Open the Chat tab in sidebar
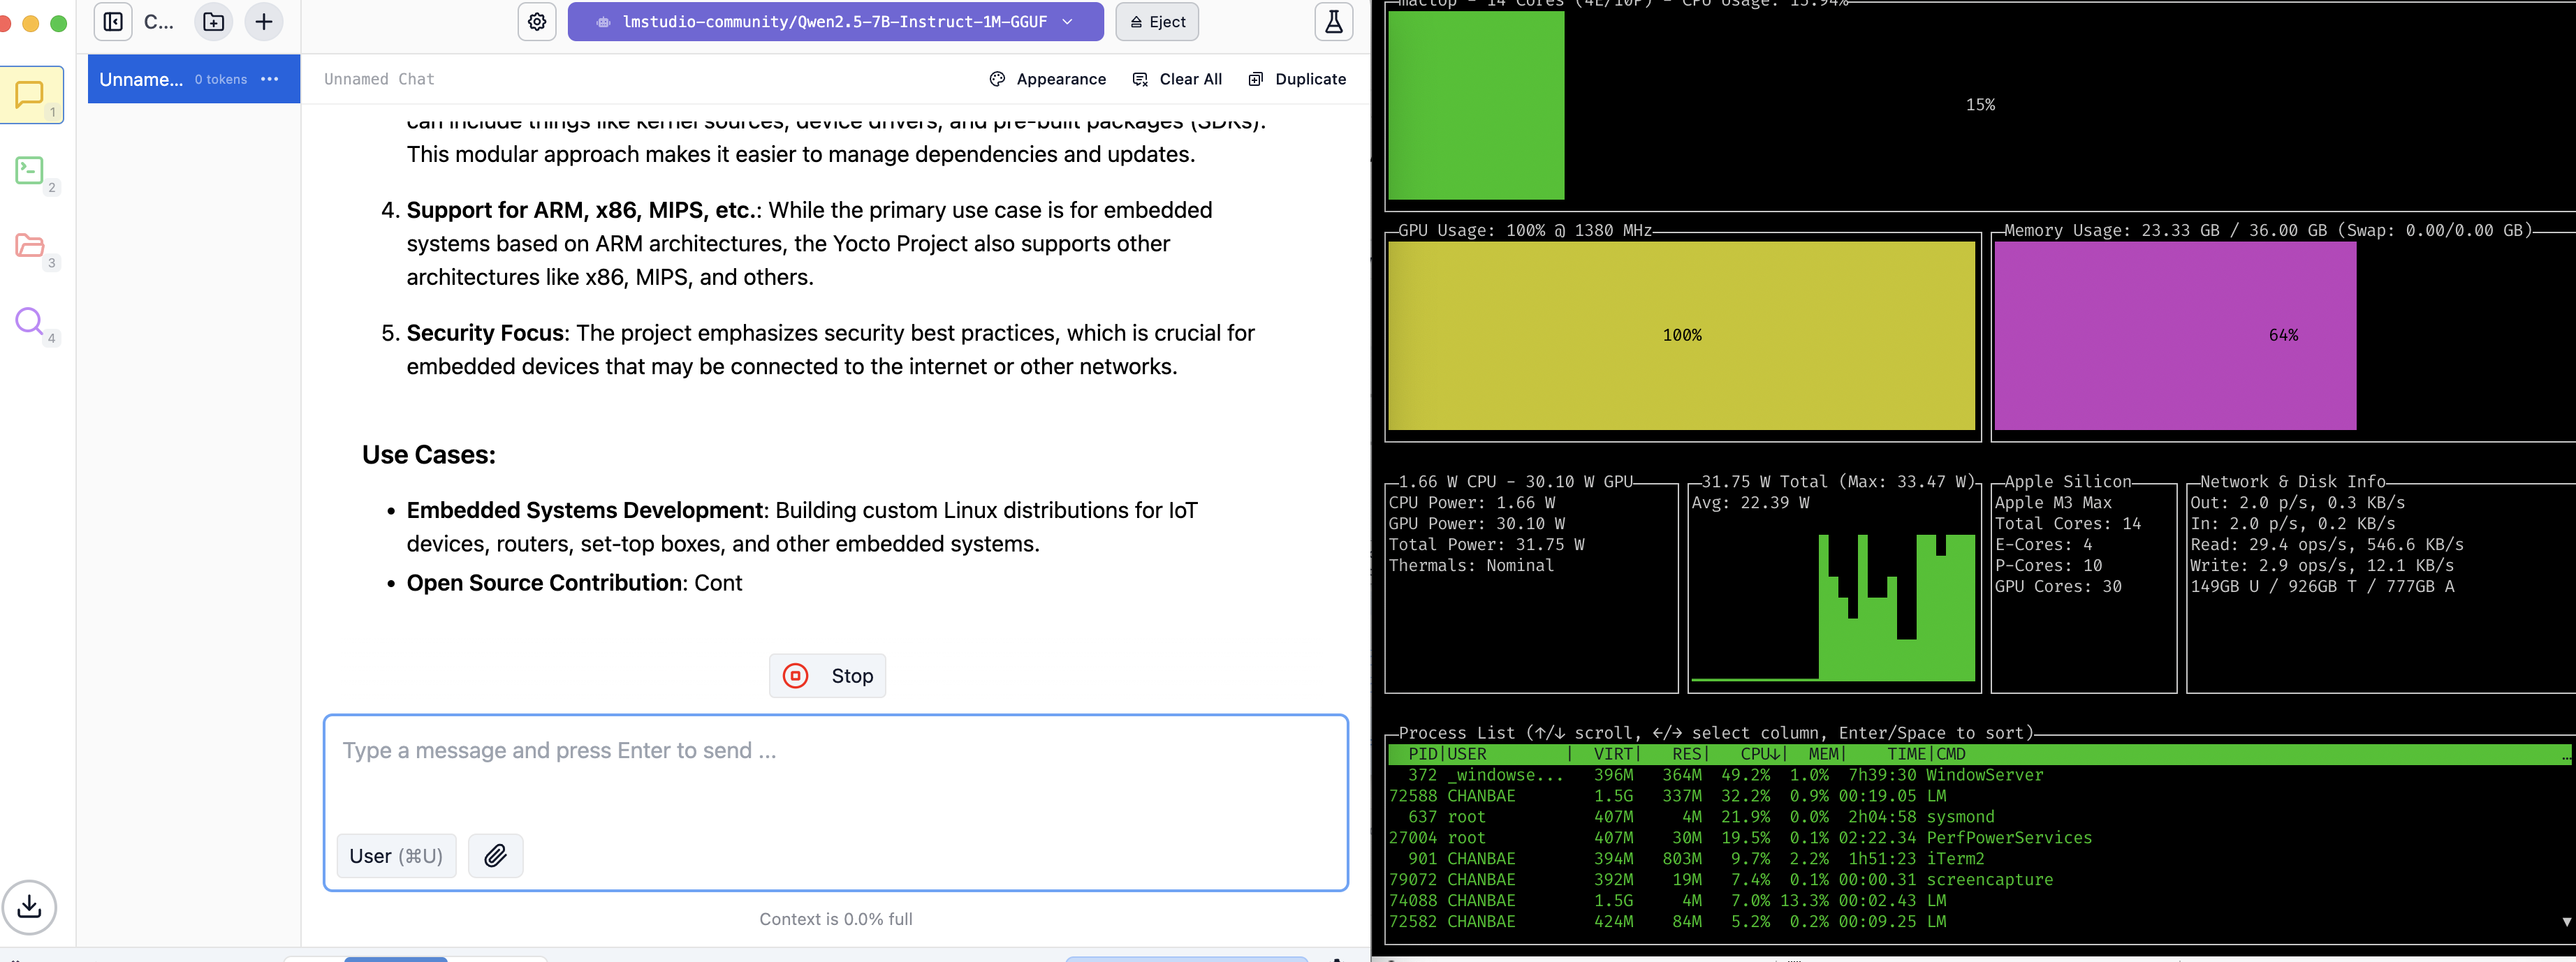Viewport: 2576px width, 962px height. 30,95
